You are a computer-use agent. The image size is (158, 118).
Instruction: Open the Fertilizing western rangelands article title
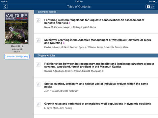click(x=94, y=21)
